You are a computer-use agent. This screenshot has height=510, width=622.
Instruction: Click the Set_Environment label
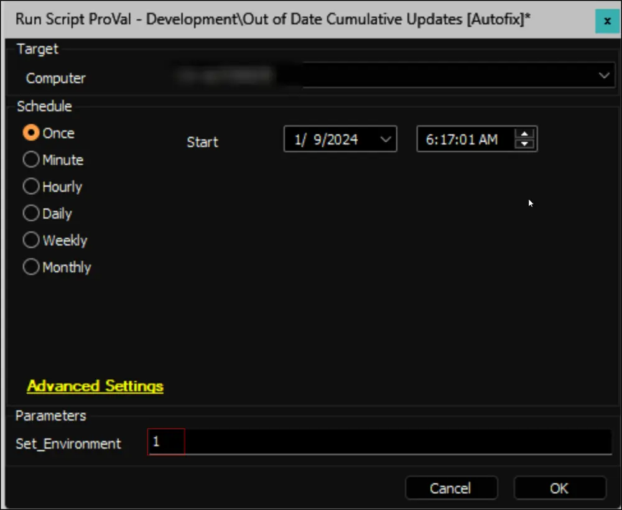point(68,443)
